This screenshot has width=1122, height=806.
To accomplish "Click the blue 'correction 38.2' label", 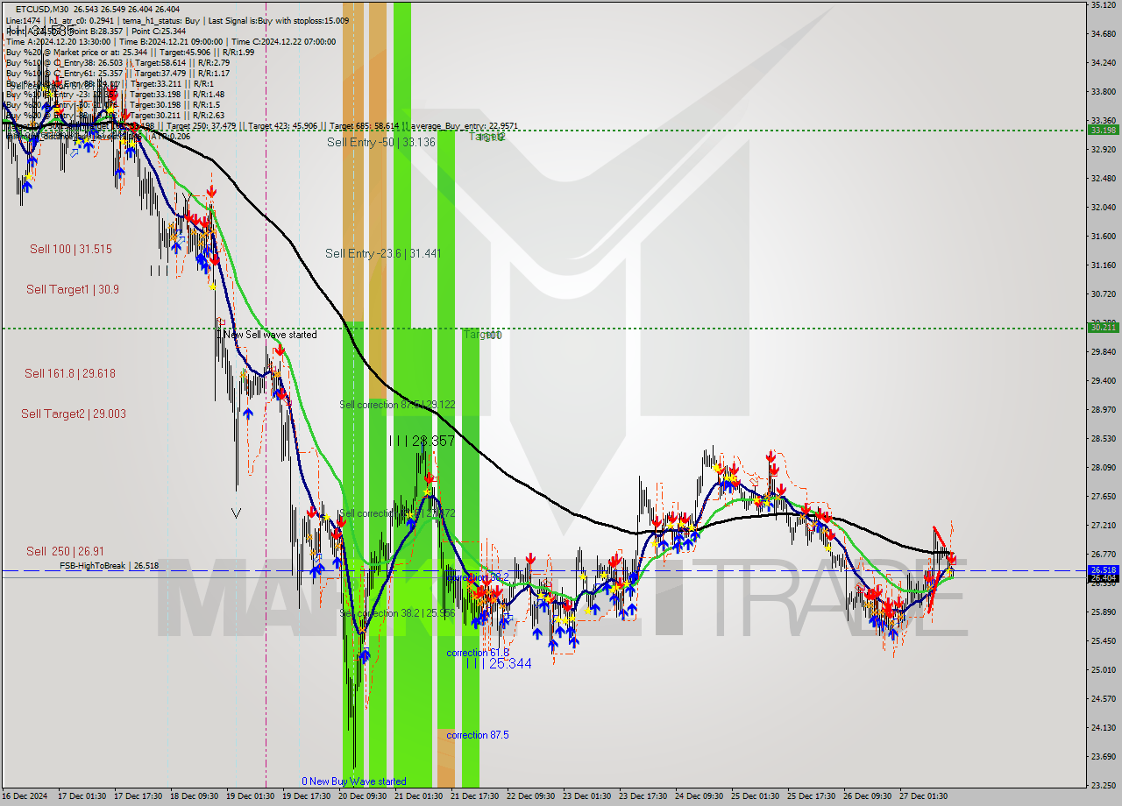I will [478, 577].
